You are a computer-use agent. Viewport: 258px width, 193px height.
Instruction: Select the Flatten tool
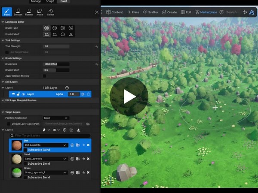coord(29,12)
